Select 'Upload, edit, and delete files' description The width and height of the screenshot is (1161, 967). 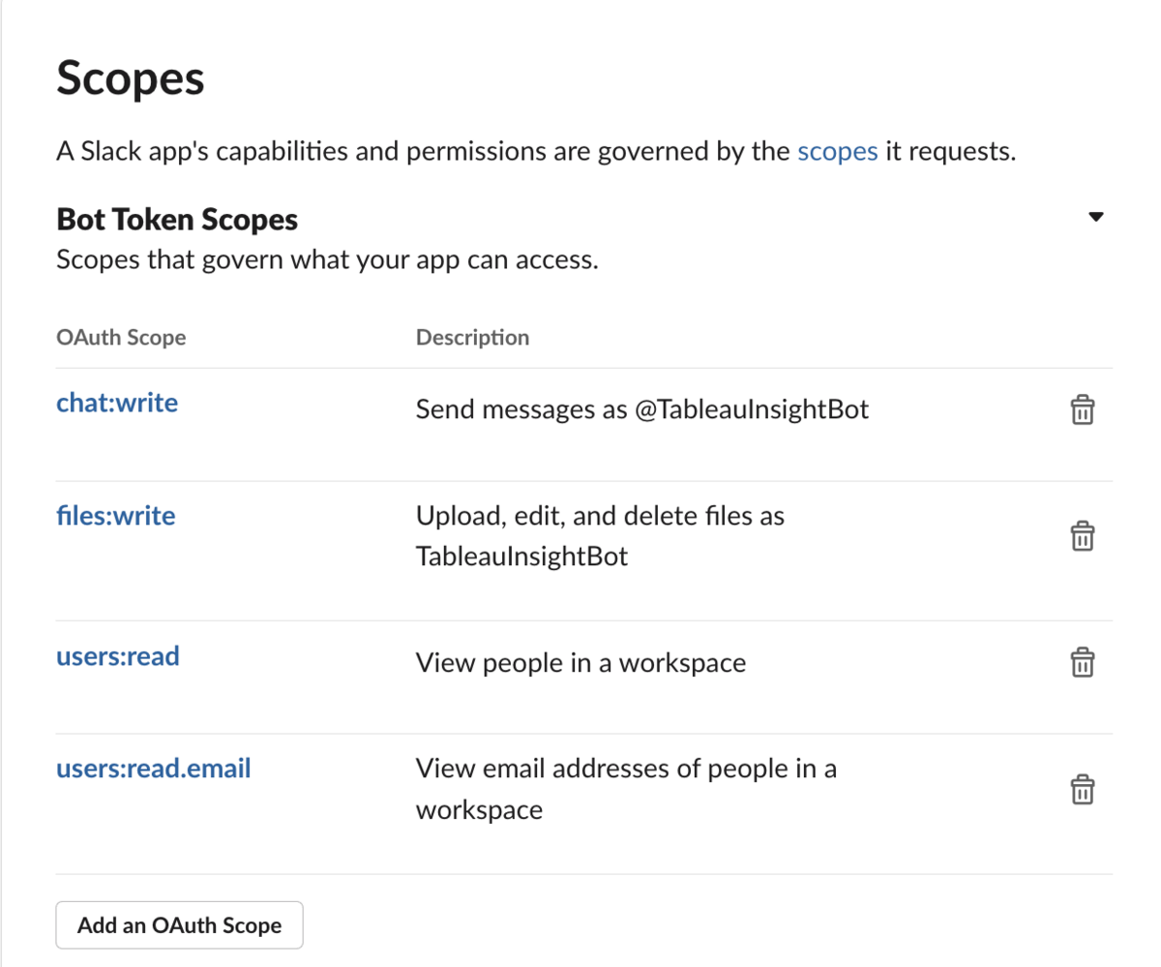(600, 536)
